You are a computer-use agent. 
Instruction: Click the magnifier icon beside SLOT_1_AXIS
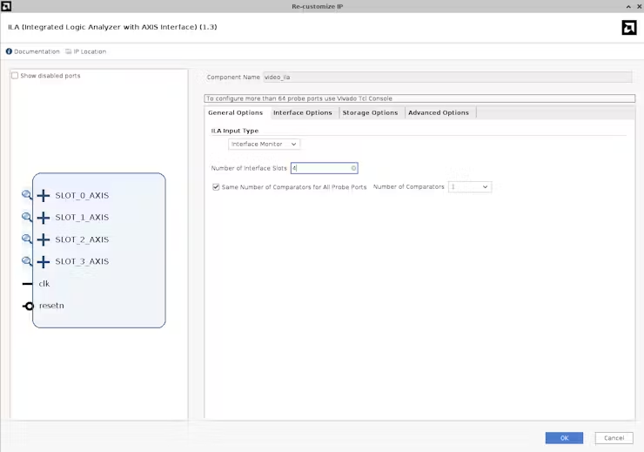click(27, 217)
